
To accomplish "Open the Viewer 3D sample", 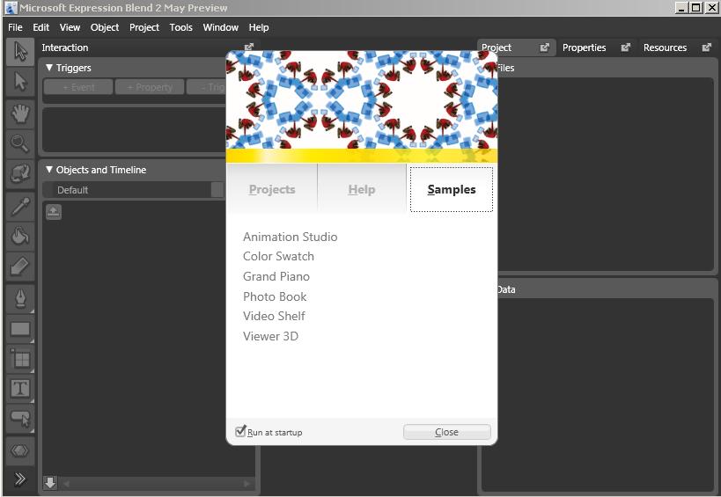I will (x=270, y=336).
